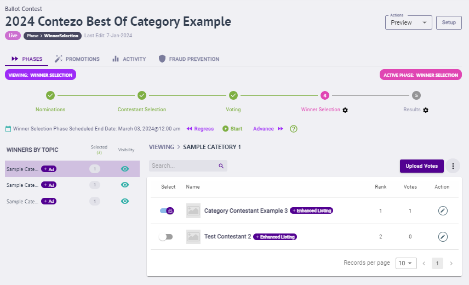Open the Actions Preview dropdown
The image size is (469, 285).
(x=408, y=22)
